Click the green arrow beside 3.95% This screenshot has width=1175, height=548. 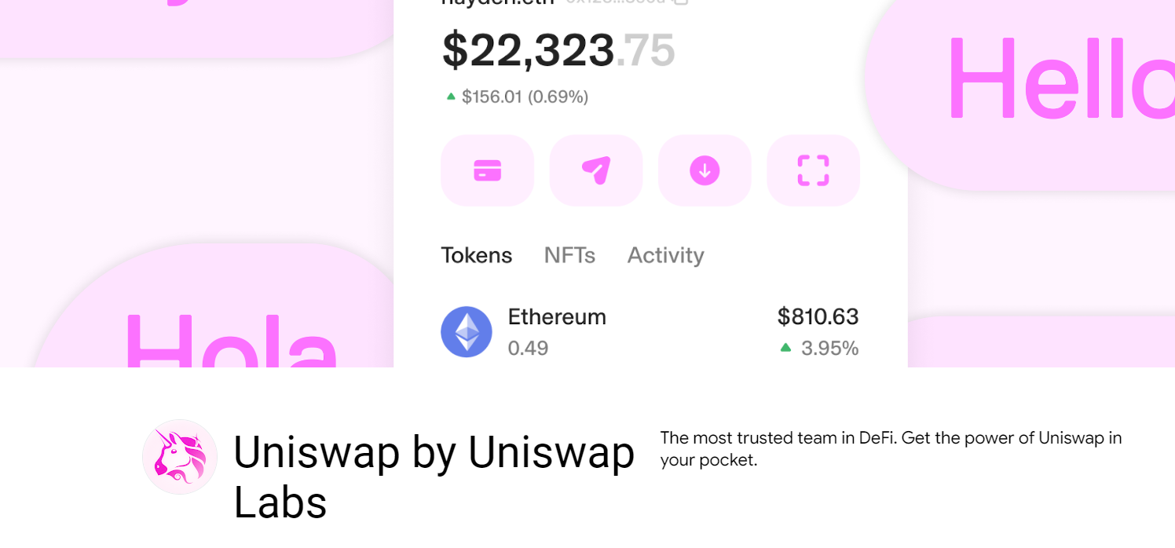point(785,347)
